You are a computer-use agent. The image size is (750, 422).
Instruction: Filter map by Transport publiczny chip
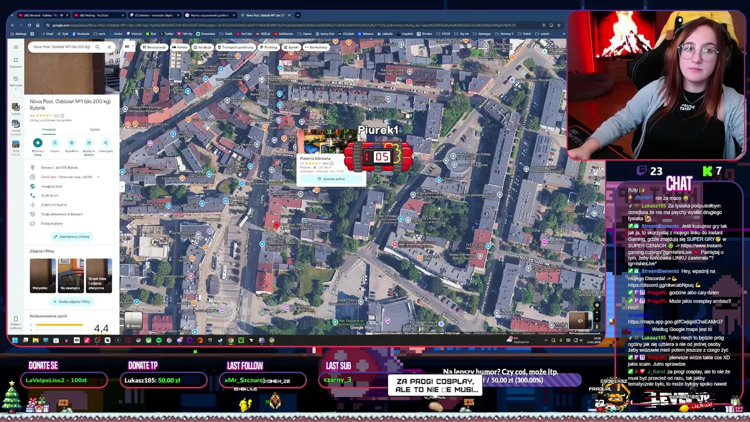point(236,47)
